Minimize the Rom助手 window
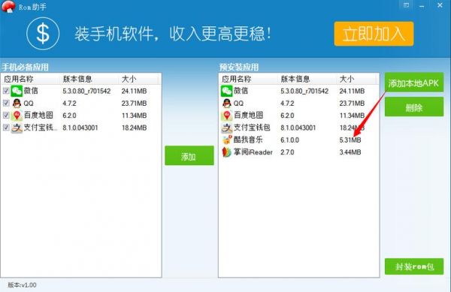This screenshot has width=451, height=292. click(422, 6)
